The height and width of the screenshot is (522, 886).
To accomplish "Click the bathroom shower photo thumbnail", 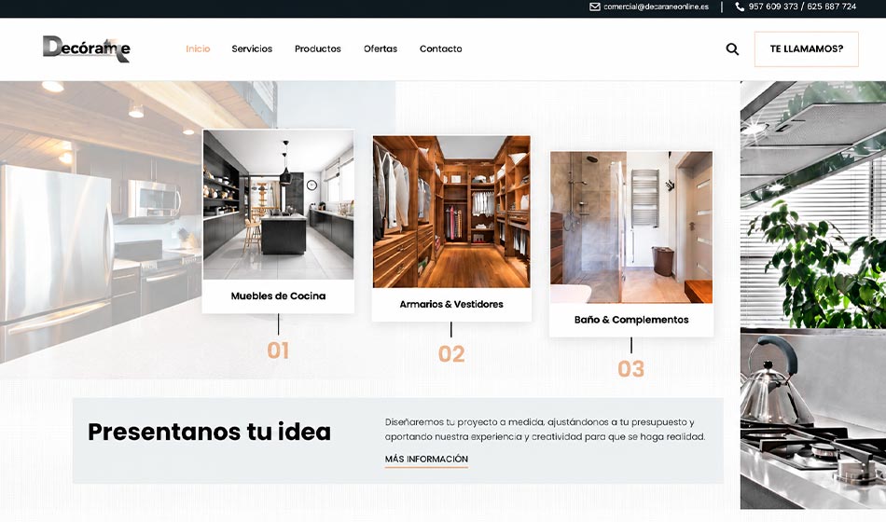I will pos(631,227).
